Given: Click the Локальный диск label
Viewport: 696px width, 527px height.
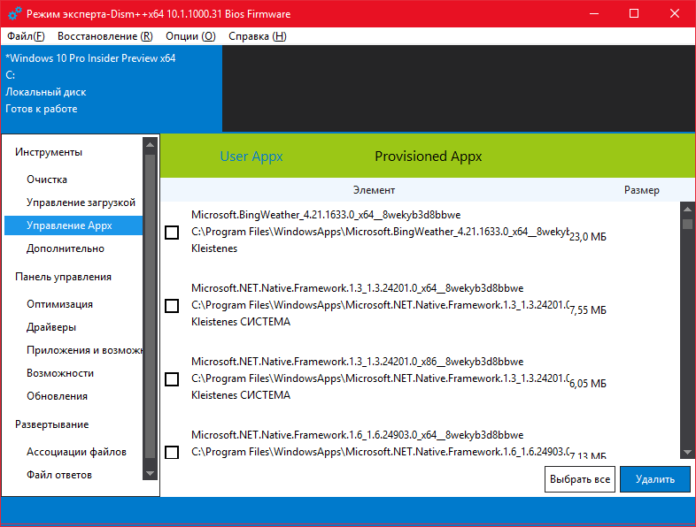Looking at the screenshot, I should (46, 92).
